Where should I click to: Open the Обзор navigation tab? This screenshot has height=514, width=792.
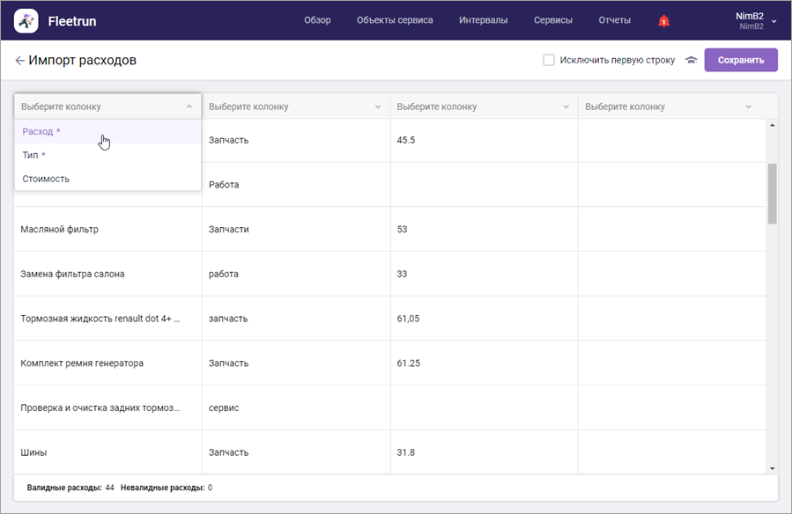coord(317,20)
